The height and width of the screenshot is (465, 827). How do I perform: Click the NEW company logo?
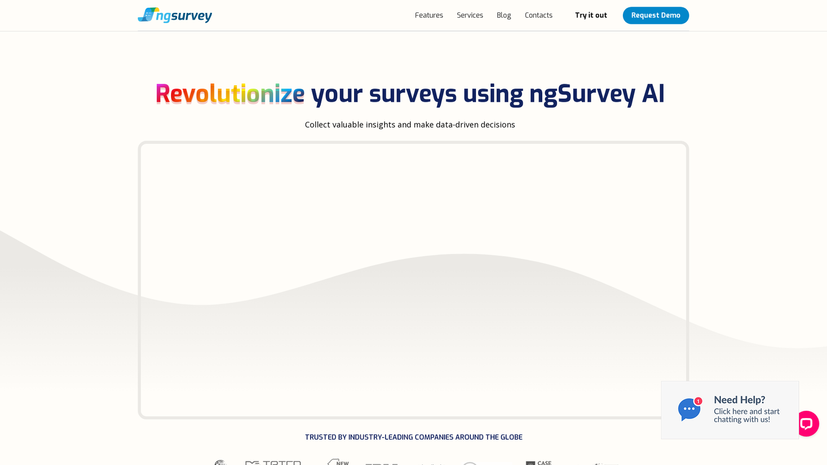click(338, 462)
